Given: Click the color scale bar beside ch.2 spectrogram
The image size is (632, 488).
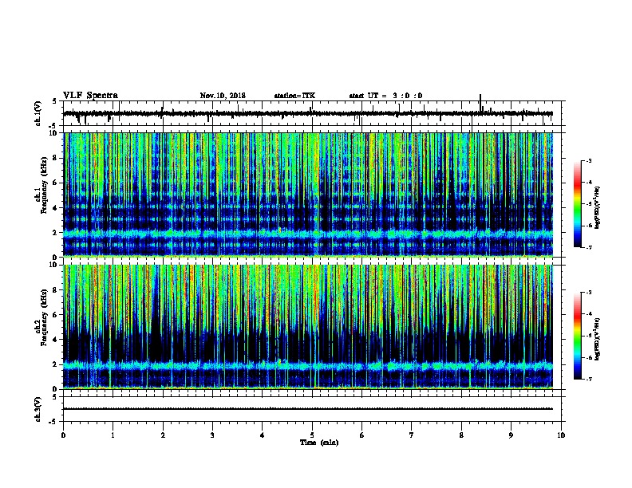Looking at the screenshot, I should (x=578, y=336).
